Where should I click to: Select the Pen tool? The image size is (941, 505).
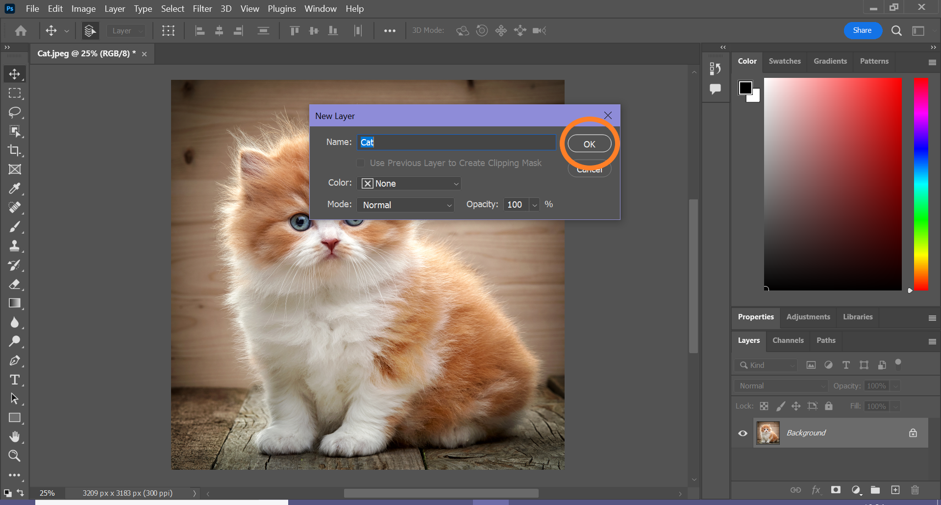pos(14,361)
